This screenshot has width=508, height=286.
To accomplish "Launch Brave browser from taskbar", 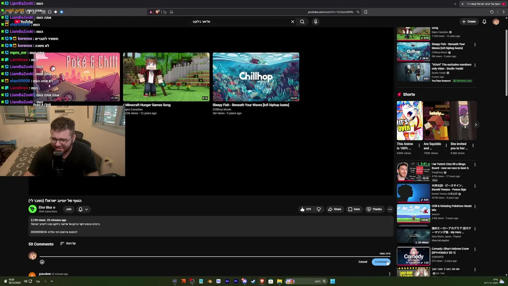I will tap(262, 281).
